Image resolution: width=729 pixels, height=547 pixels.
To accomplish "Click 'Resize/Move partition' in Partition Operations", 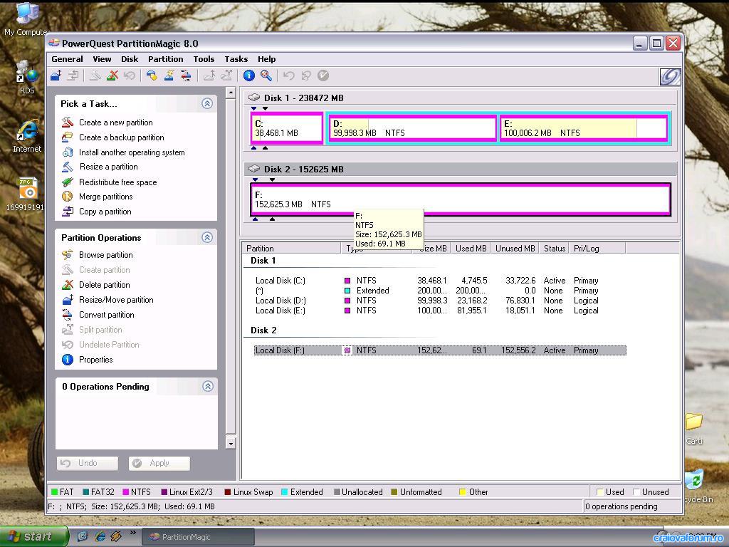I will tap(116, 300).
